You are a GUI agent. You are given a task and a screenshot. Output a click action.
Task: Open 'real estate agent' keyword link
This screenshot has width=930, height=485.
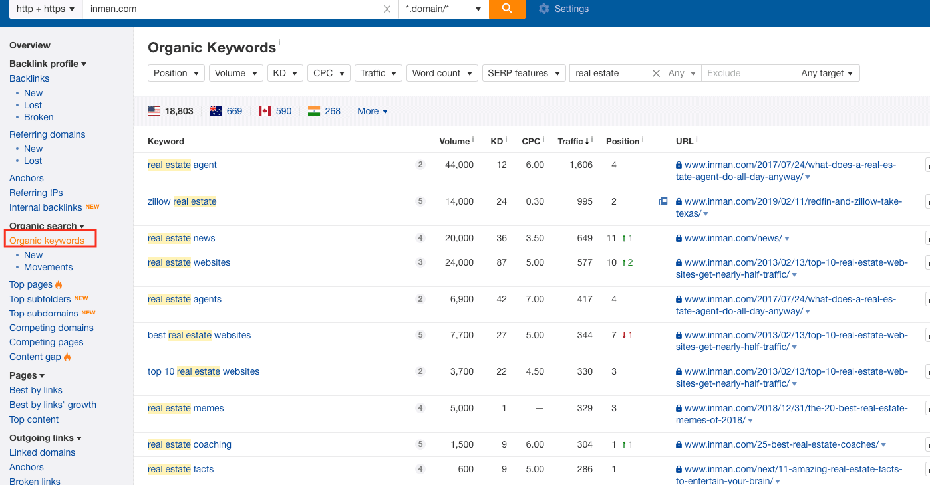pyautogui.click(x=182, y=165)
